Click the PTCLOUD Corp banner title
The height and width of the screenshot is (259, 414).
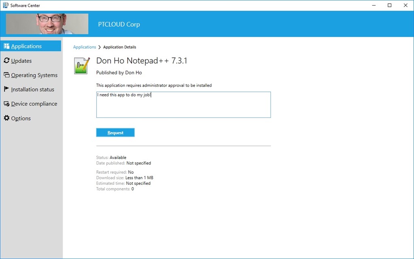click(119, 24)
